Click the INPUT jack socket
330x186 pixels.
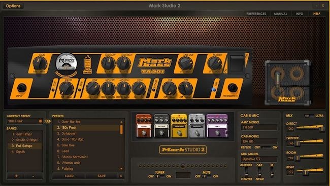[21, 88]
